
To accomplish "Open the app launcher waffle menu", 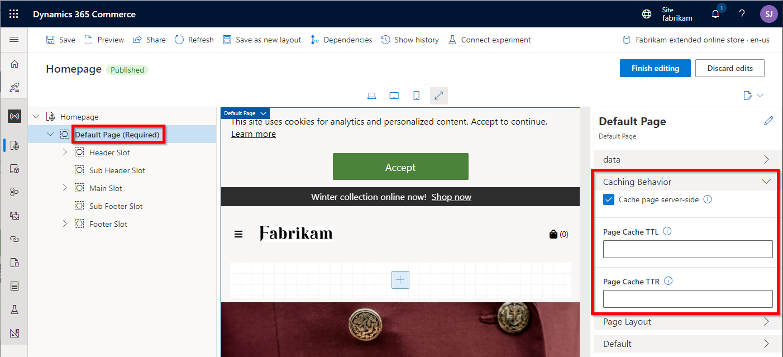I will click(14, 14).
